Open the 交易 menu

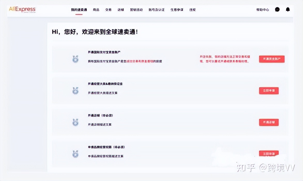coord(108,9)
